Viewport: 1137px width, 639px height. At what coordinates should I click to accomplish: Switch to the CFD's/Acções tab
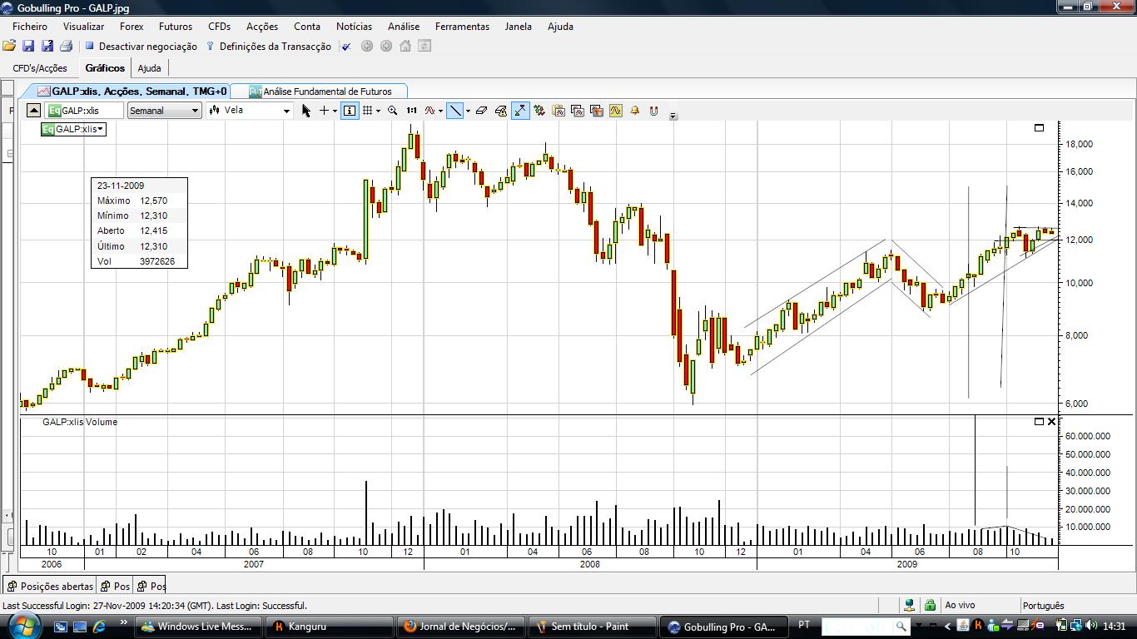[40, 68]
